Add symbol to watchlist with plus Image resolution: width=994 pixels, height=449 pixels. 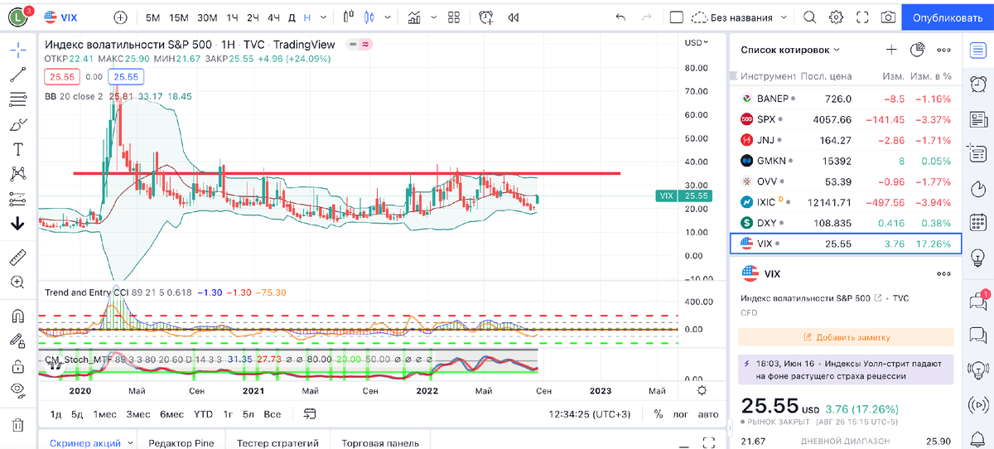(x=891, y=51)
